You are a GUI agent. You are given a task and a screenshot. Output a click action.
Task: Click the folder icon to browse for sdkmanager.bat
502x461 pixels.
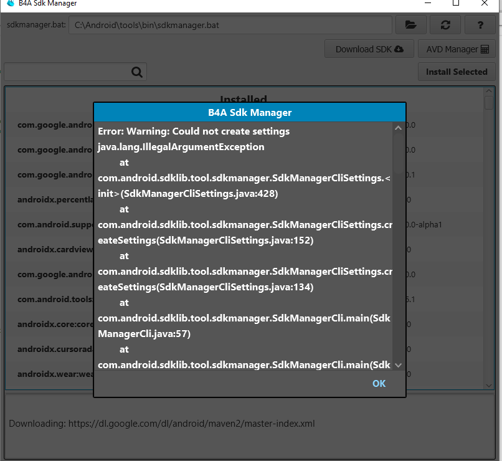coord(410,25)
